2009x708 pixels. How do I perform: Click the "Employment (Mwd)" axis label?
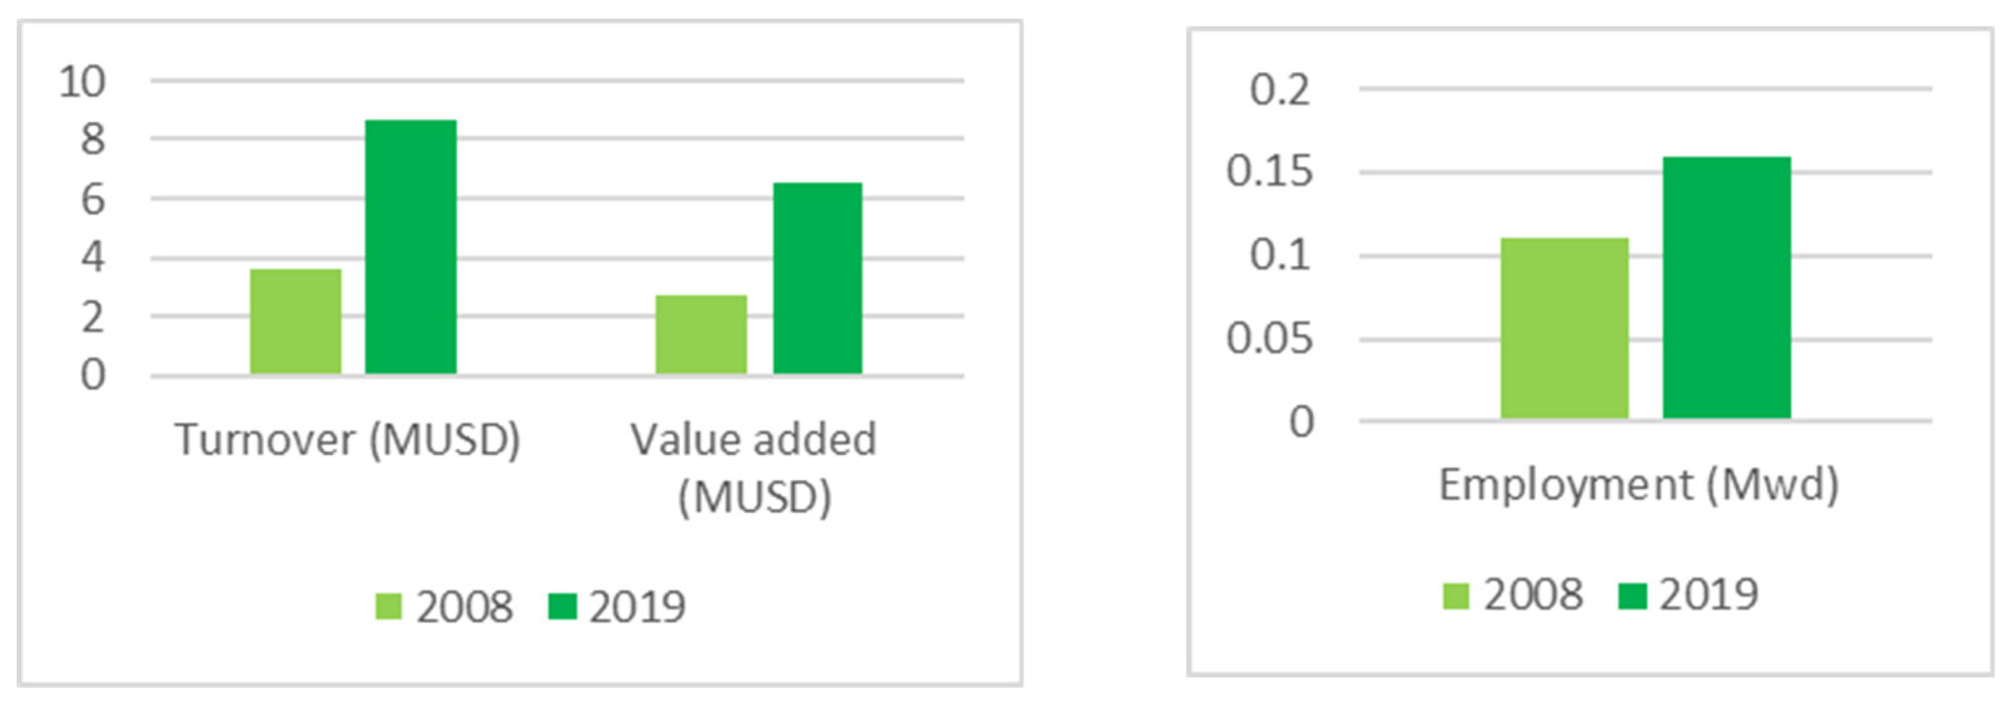pos(1638,484)
